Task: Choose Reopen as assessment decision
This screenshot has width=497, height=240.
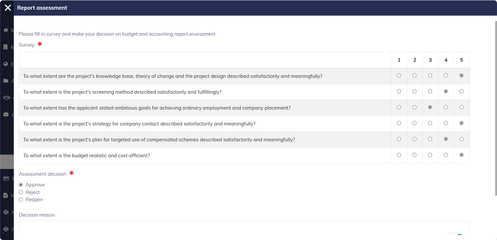Action: click(21, 200)
